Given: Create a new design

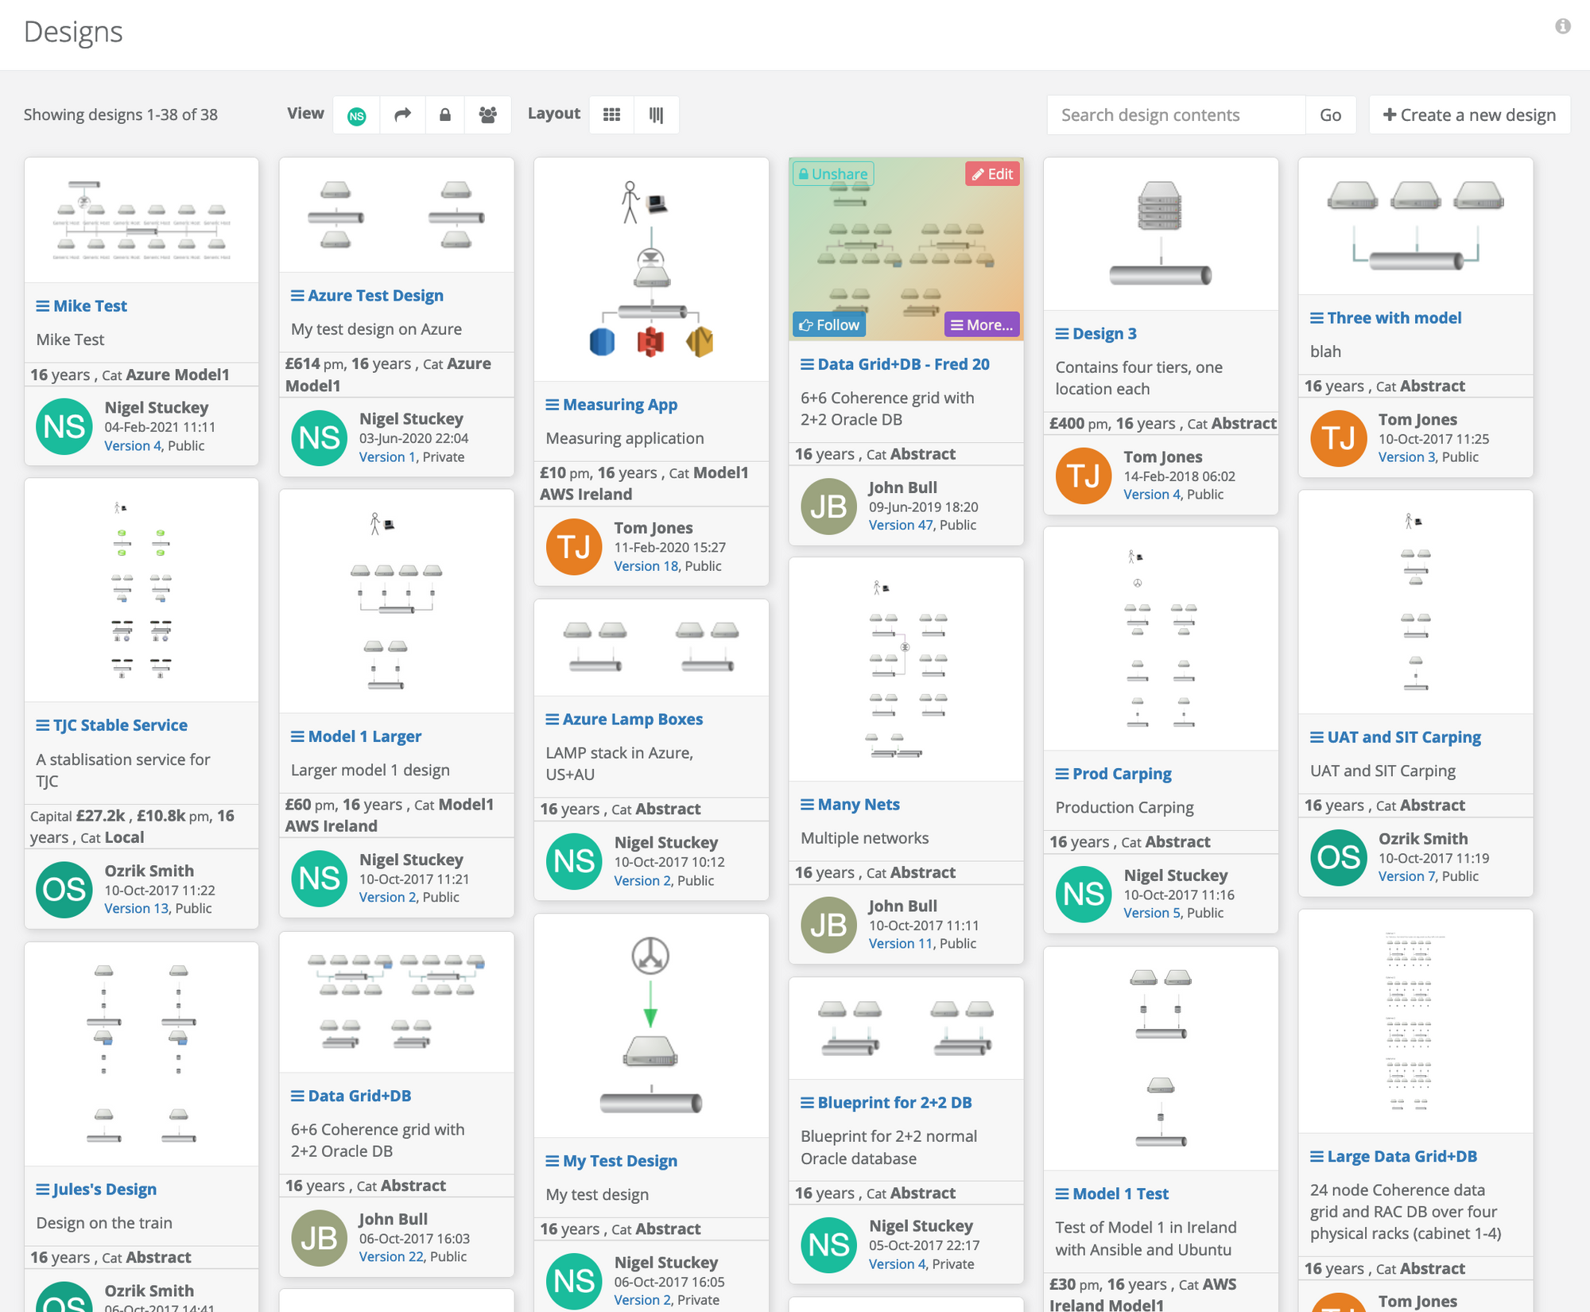Looking at the screenshot, I should (1469, 115).
